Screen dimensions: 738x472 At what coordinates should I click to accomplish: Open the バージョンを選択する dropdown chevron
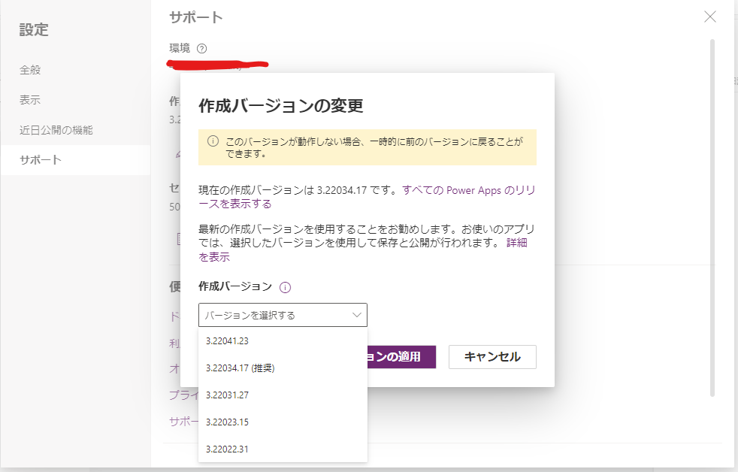point(357,315)
